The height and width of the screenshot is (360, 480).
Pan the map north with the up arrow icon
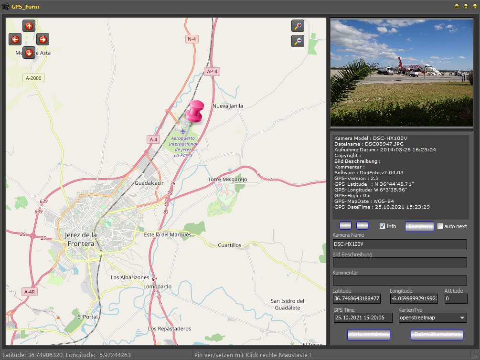point(29,26)
